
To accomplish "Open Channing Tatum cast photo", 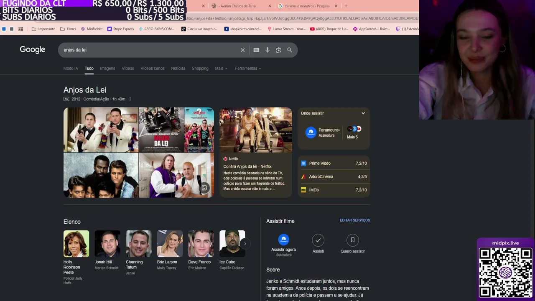I will 139,244.
